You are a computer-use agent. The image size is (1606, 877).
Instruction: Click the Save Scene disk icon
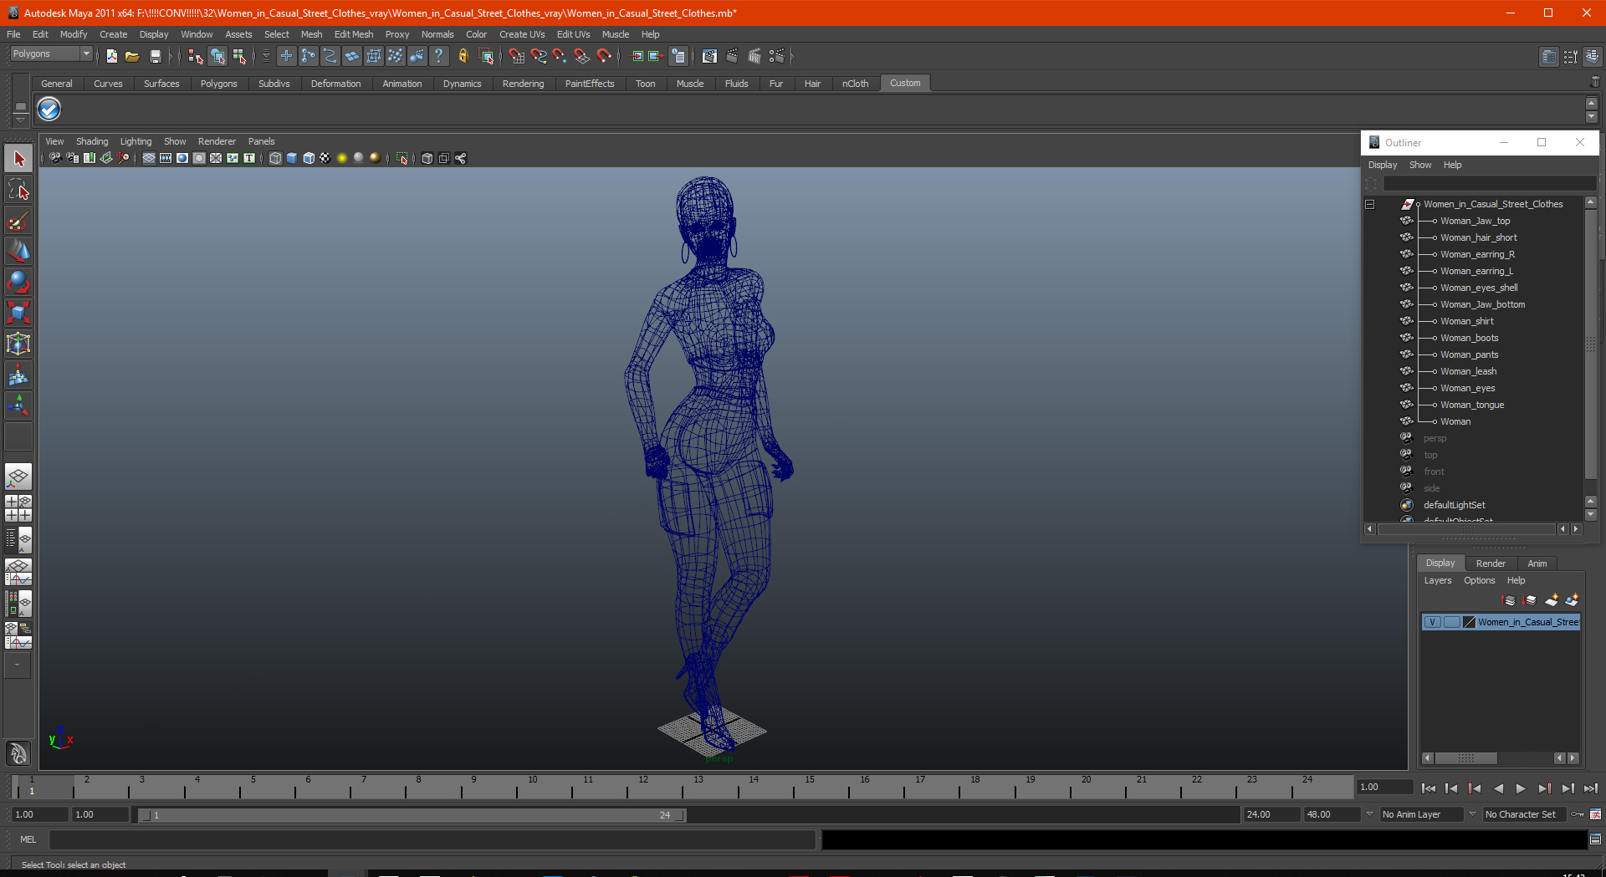pyautogui.click(x=155, y=56)
